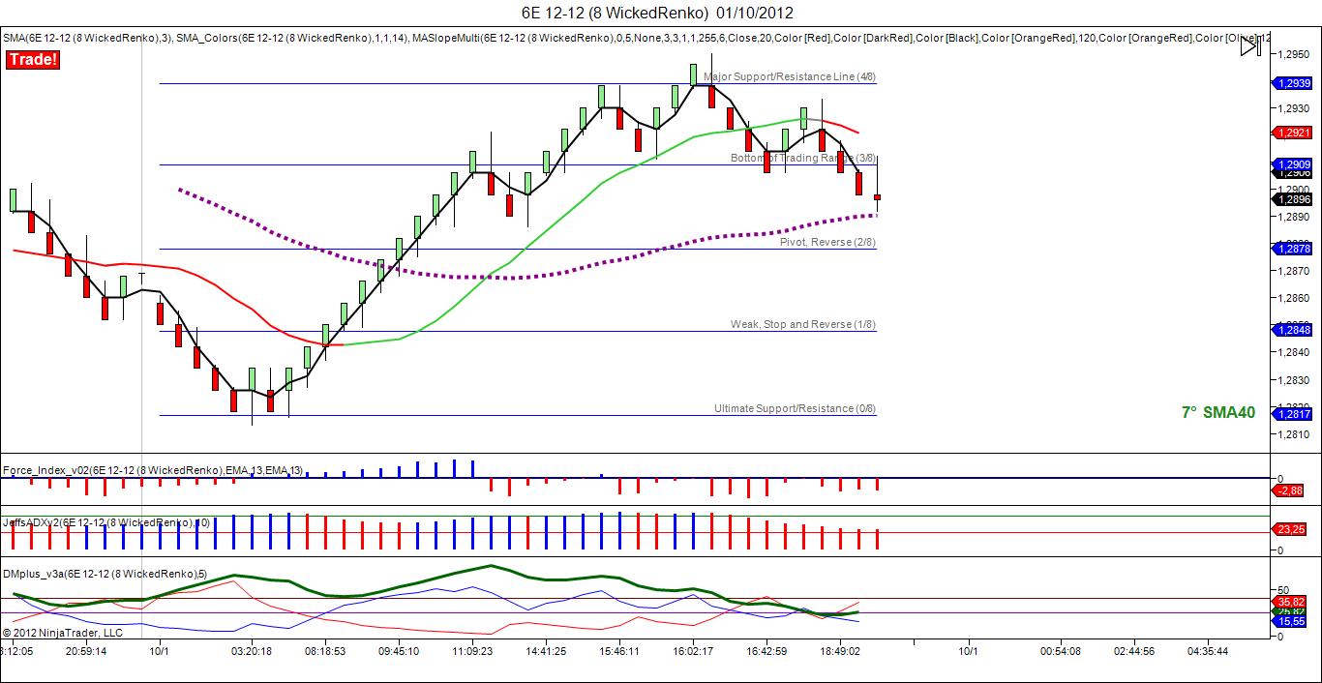Select the red 1,2921 price marker

coord(1294,133)
